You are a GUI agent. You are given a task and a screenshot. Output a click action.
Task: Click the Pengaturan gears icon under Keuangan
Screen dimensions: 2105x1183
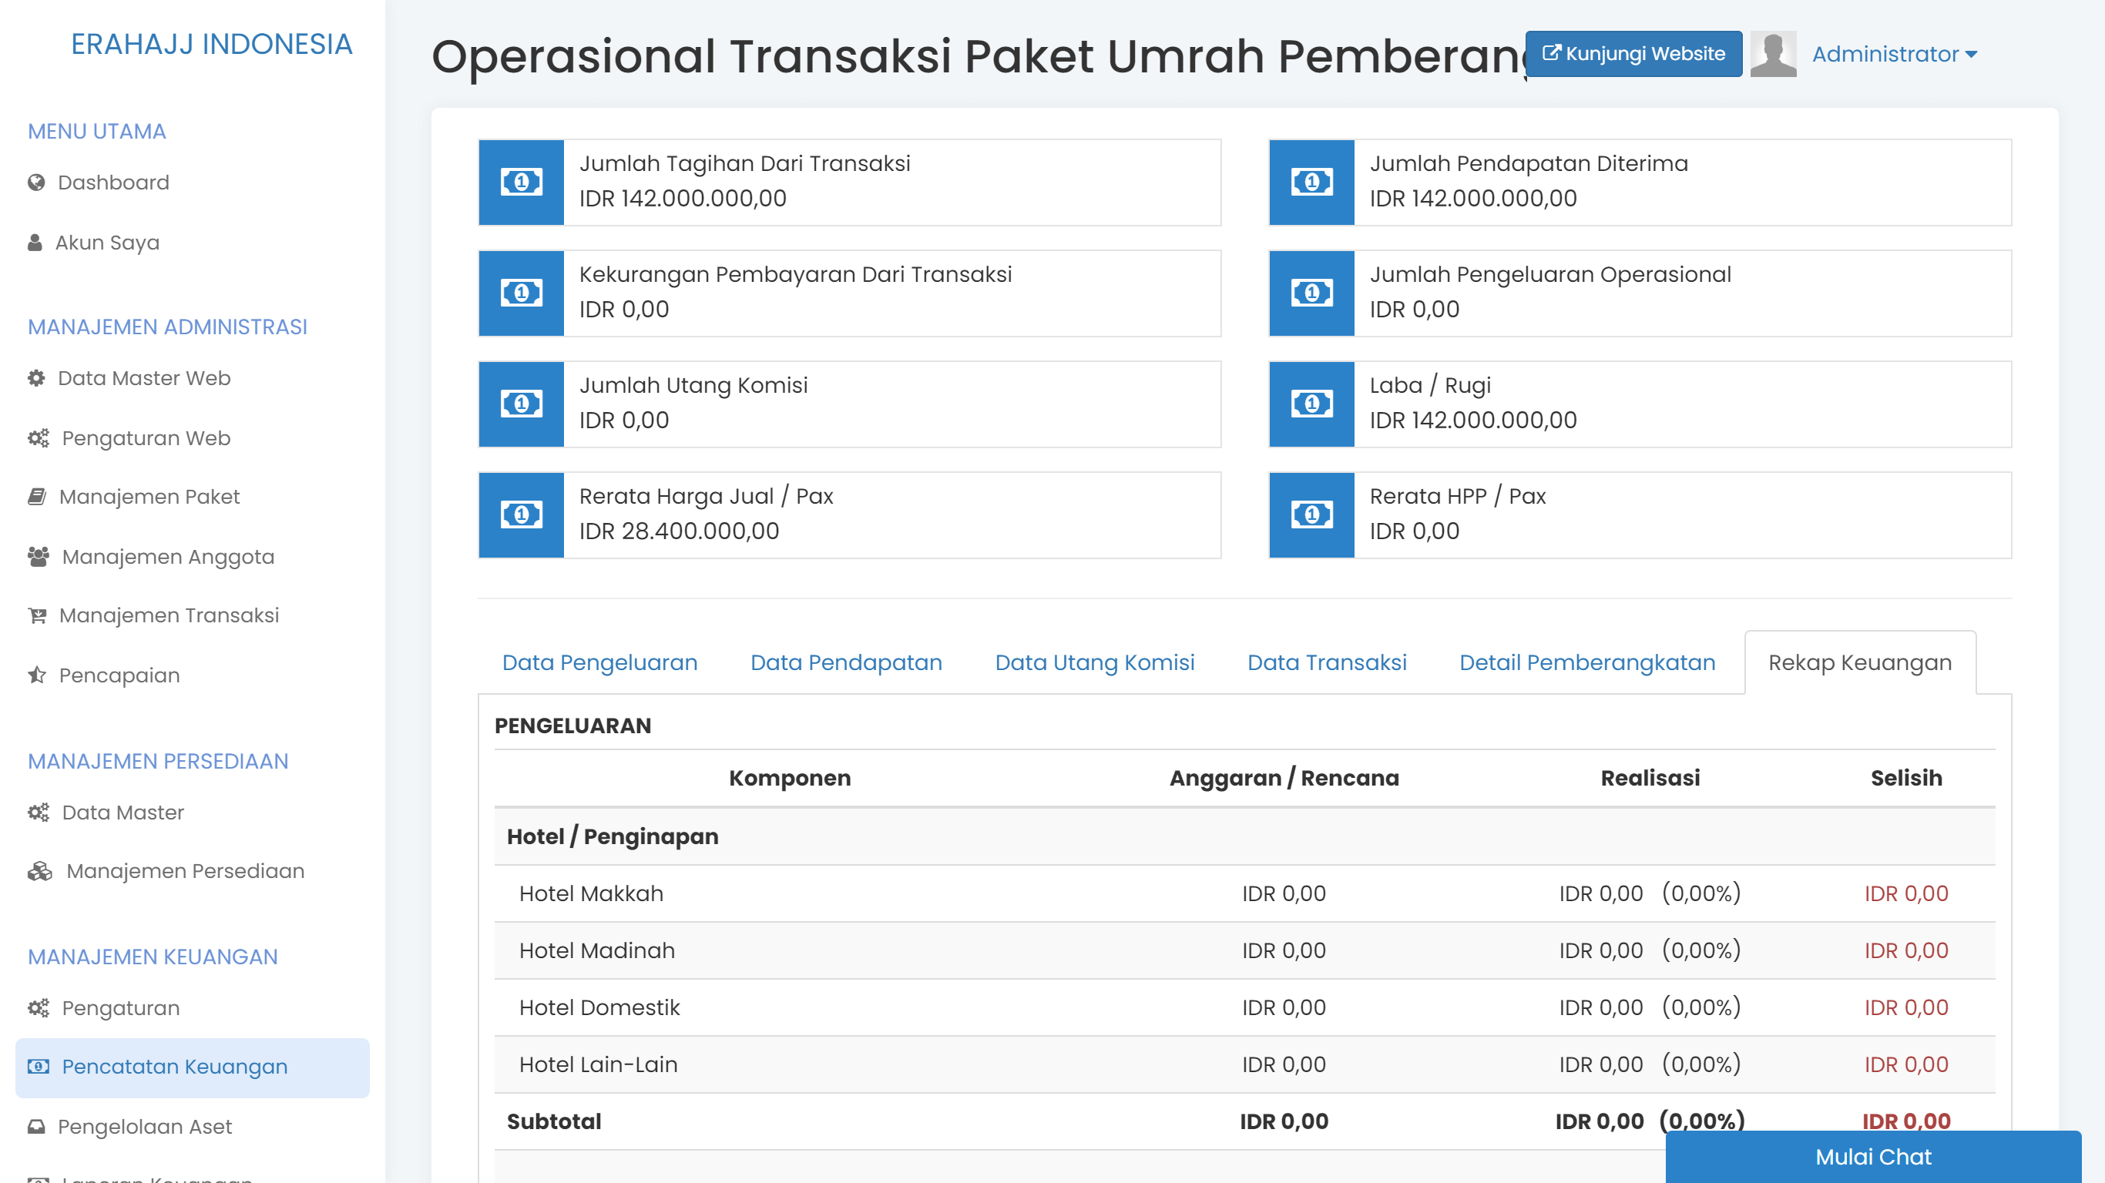tap(39, 1007)
